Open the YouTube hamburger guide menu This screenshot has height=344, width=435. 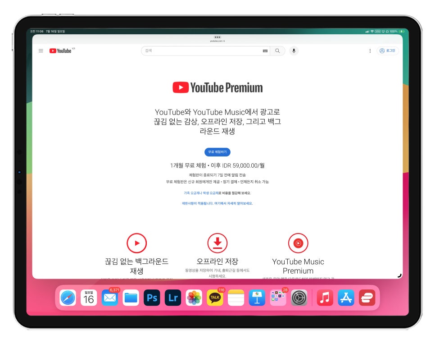pyautogui.click(x=41, y=51)
